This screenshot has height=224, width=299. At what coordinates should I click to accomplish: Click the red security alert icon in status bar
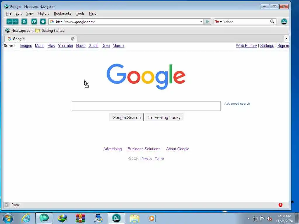[x=280, y=205]
